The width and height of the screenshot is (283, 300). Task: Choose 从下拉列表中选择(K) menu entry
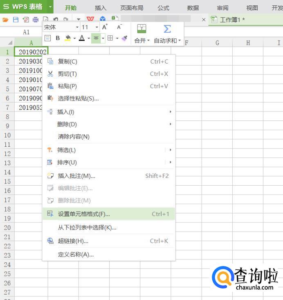pos(109,227)
